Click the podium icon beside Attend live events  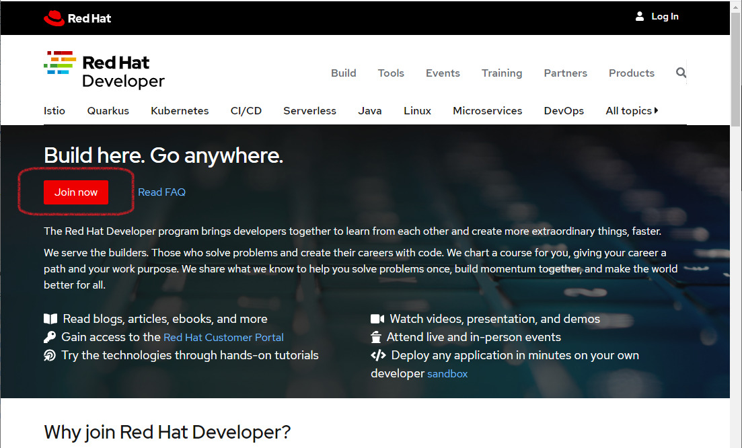[376, 337]
